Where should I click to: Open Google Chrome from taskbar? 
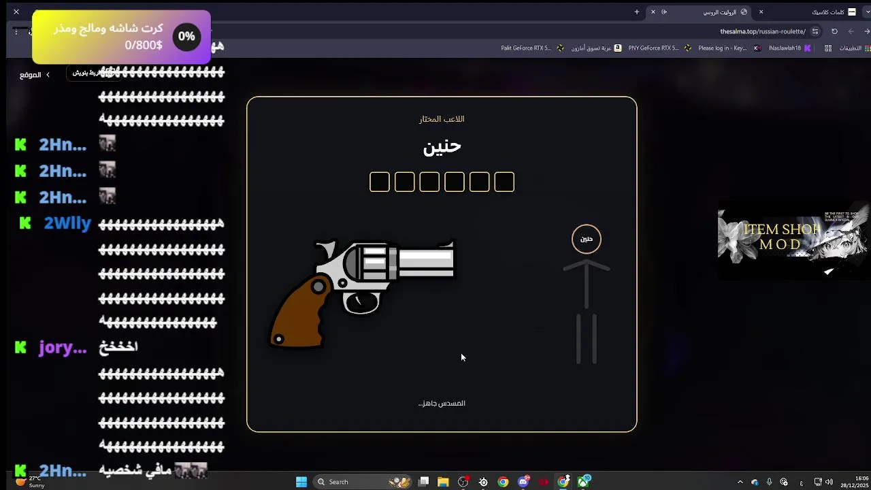503,482
